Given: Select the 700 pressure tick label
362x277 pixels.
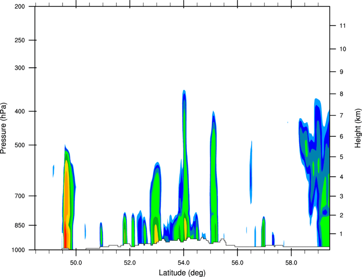Looking at the screenshot, I should click(x=20, y=196).
